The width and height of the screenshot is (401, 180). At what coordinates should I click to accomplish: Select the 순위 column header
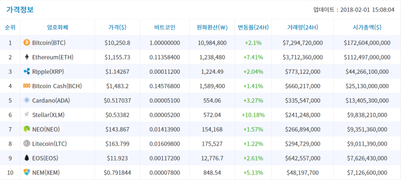point(10,27)
